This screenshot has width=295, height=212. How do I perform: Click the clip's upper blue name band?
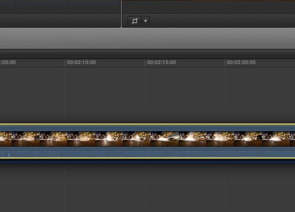[x=148, y=128]
